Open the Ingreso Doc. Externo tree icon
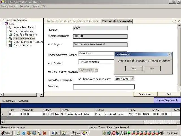This screenshot has width=181, height=136. (11, 27)
